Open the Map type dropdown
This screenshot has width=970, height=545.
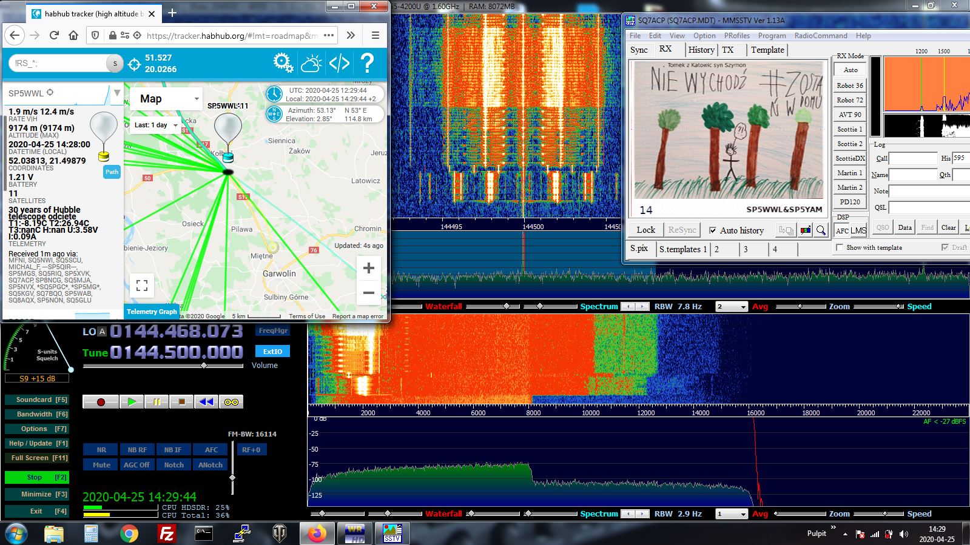pos(166,99)
